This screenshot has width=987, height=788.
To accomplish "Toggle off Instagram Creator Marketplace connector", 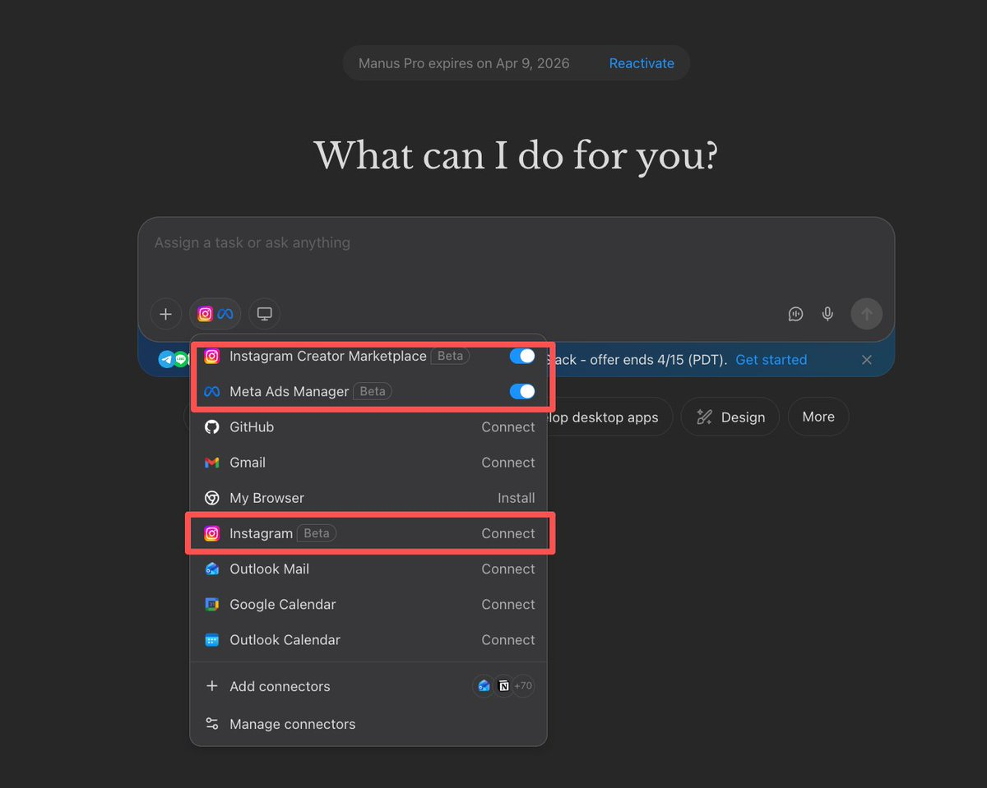I will 522,356.
